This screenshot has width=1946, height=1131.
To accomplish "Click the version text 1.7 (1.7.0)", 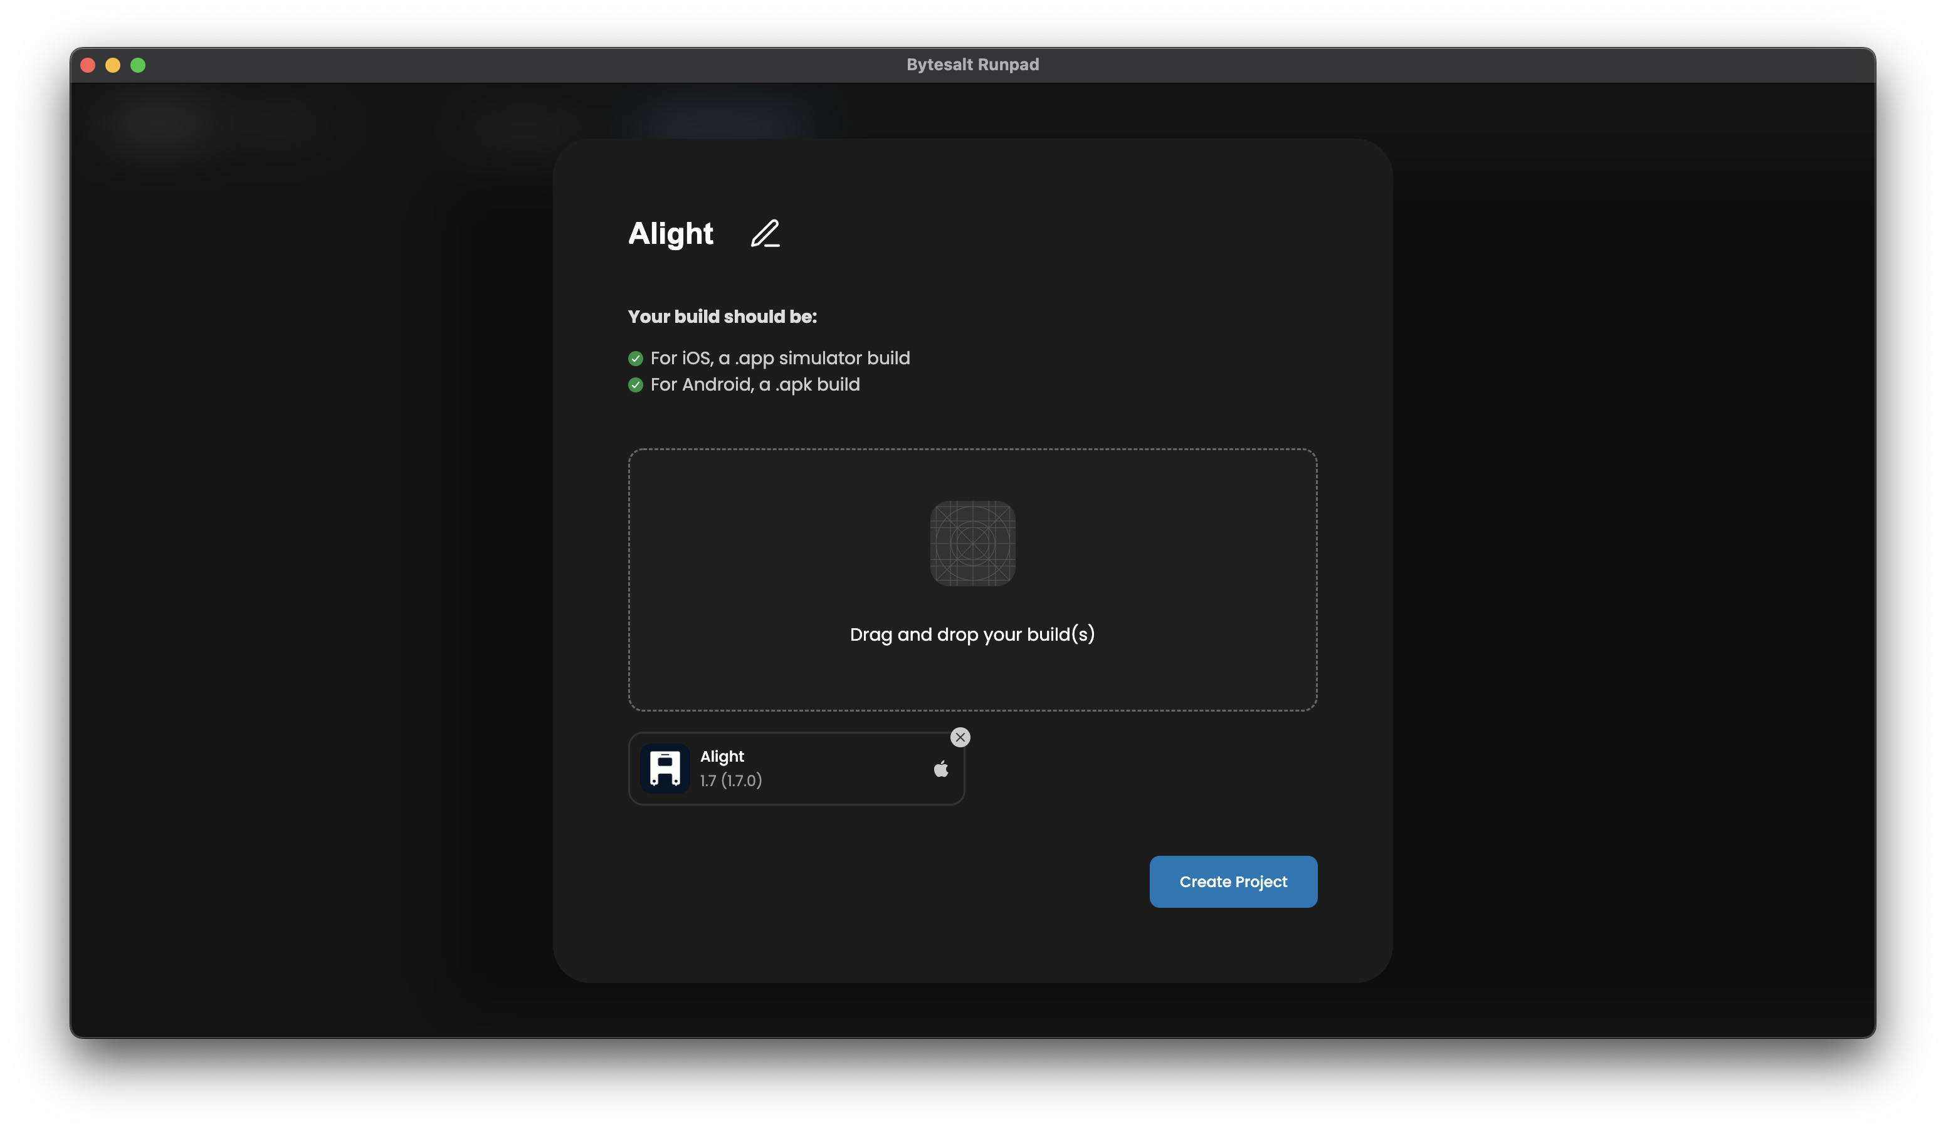I will (x=730, y=781).
